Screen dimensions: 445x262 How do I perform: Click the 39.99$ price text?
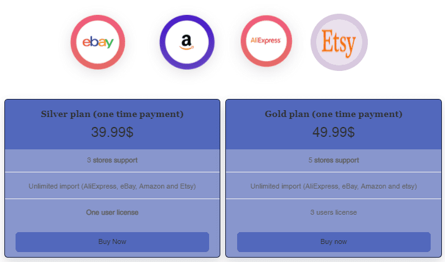[113, 132]
